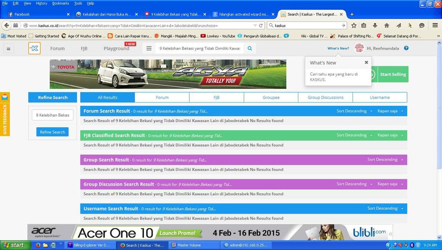The height and width of the screenshot is (250, 442).
Task: Open Forum results Kapan saja dropdown
Action: pyautogui.click(x=390, y=111)
